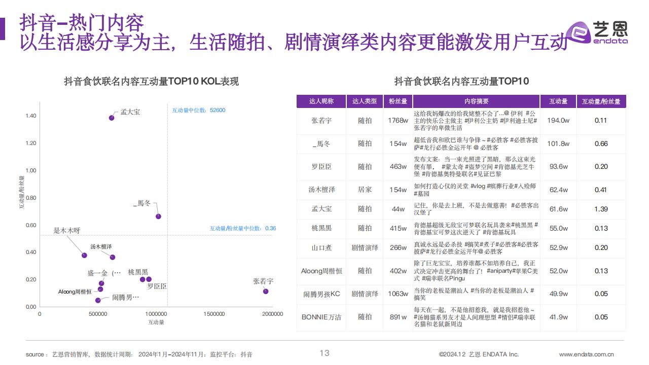Click the 互动量 column header
The width and height of the screenshot is (649, 365).
pos(558,101)
